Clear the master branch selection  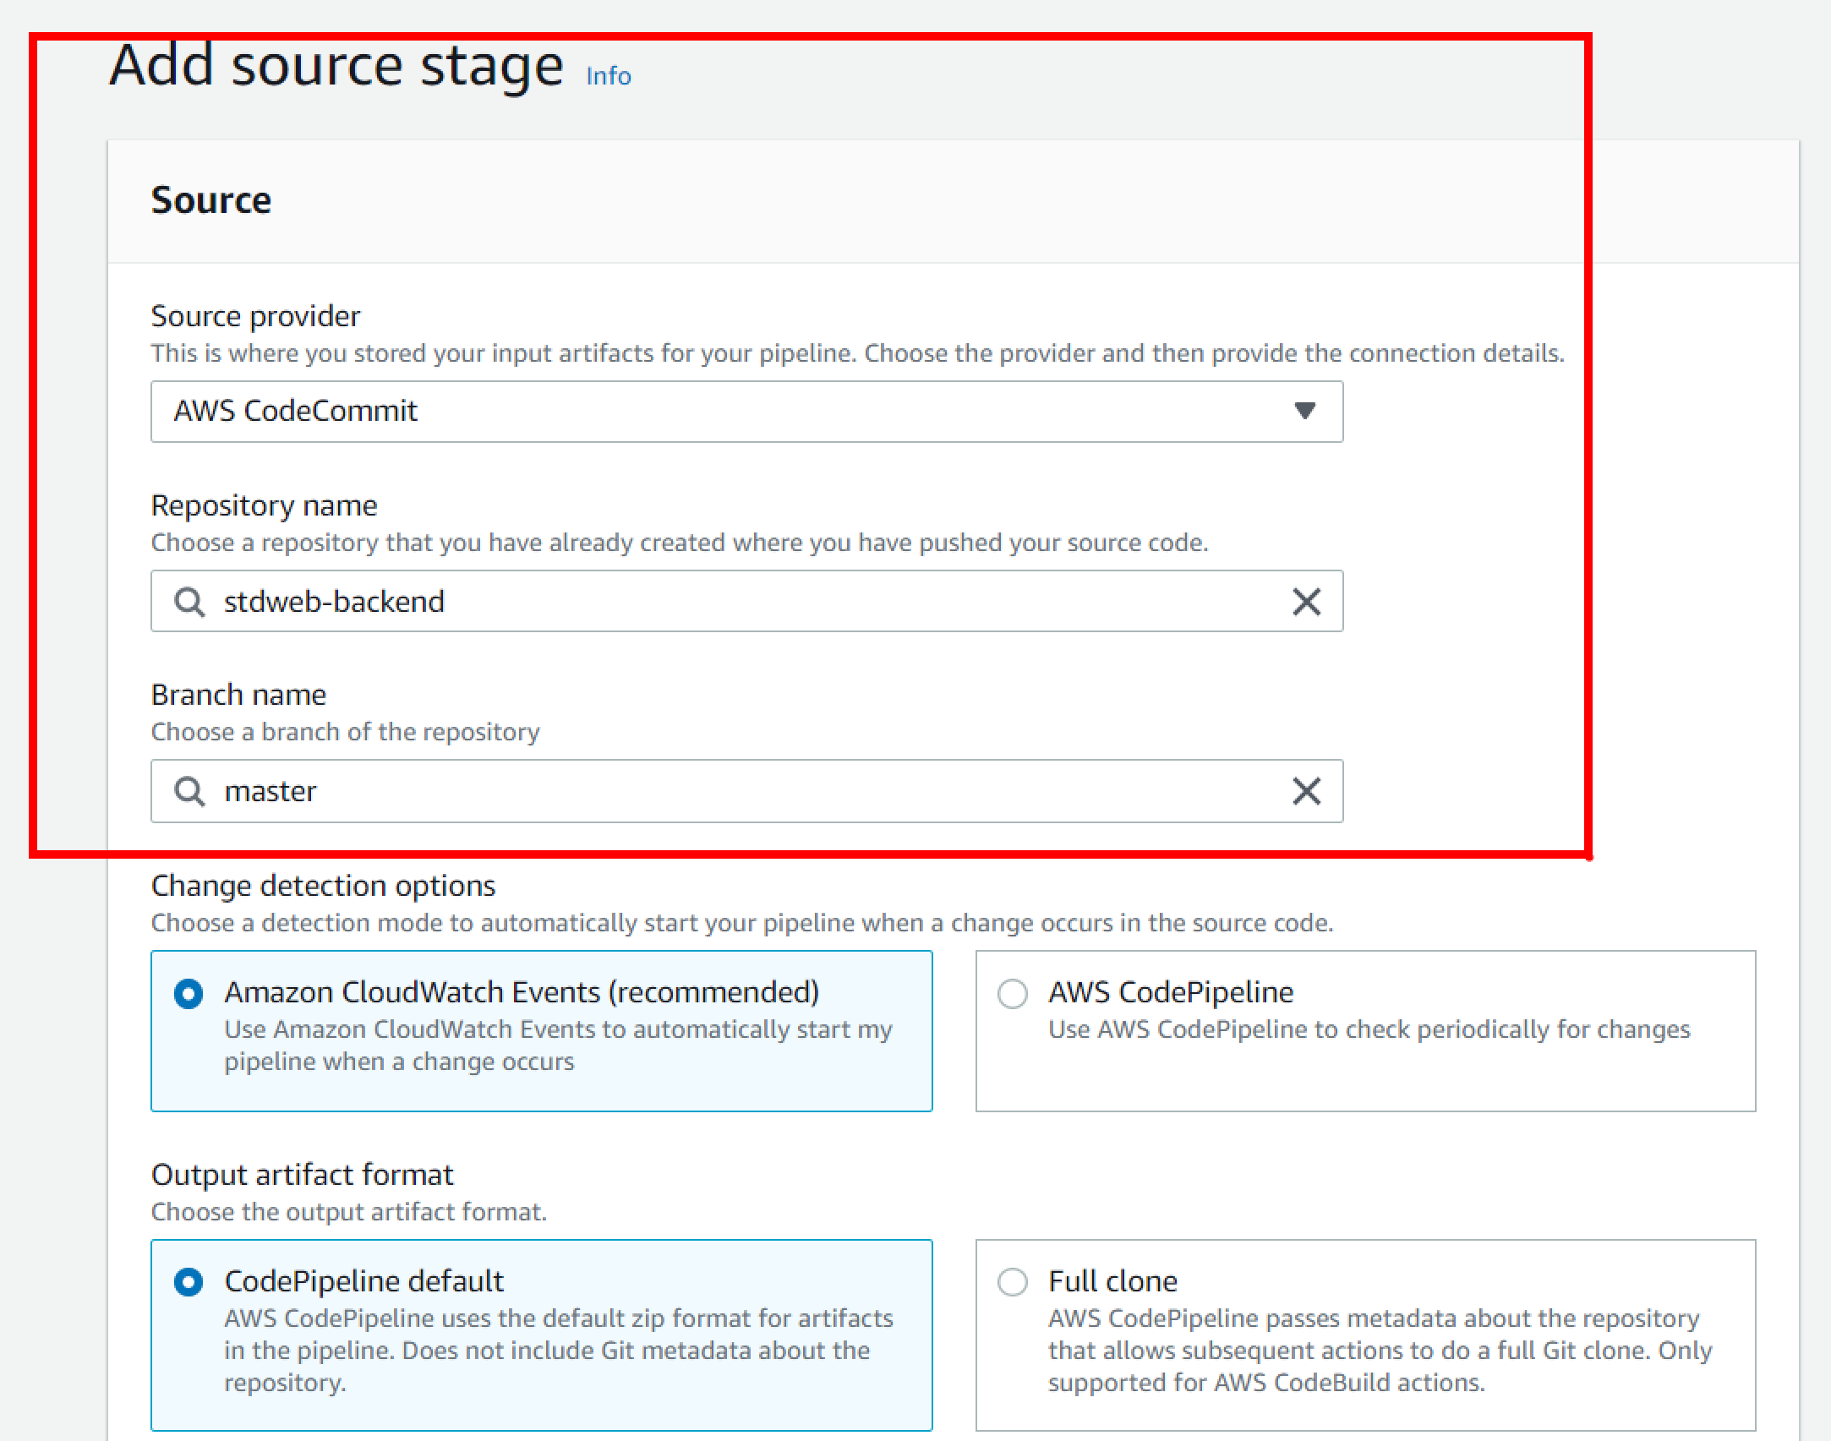click(x=1306, y=791)
